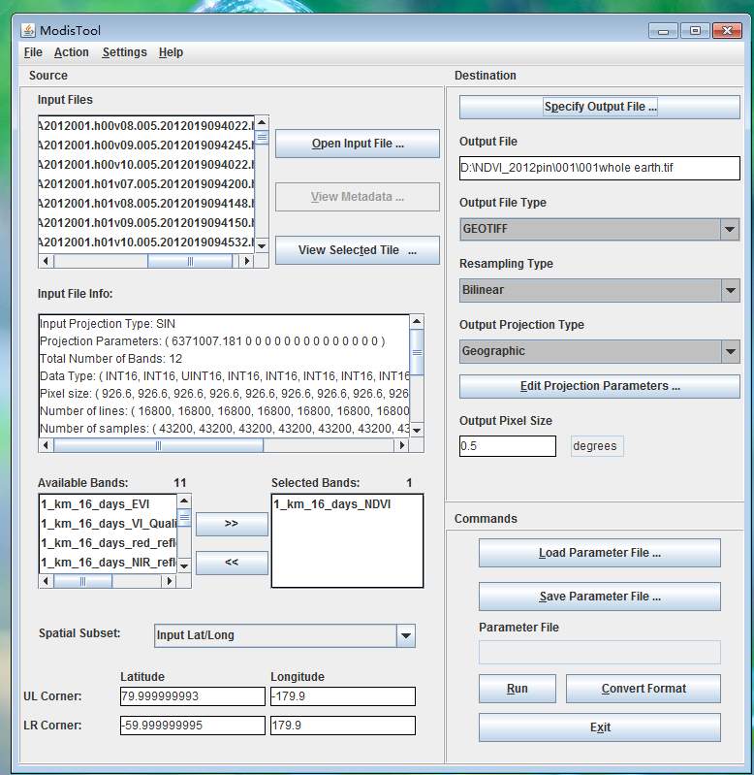The height and width of the screenshot is (775, 754).
Task: Select input file h01v07 in list
Action: coord(146,184)
